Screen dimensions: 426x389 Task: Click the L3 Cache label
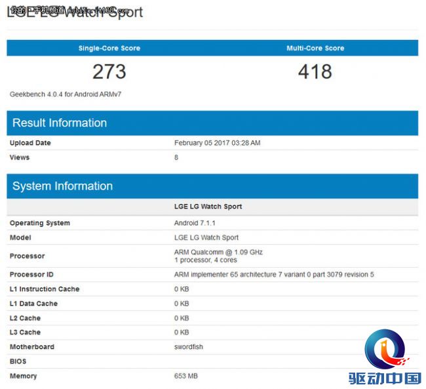(x=25, y=332)
